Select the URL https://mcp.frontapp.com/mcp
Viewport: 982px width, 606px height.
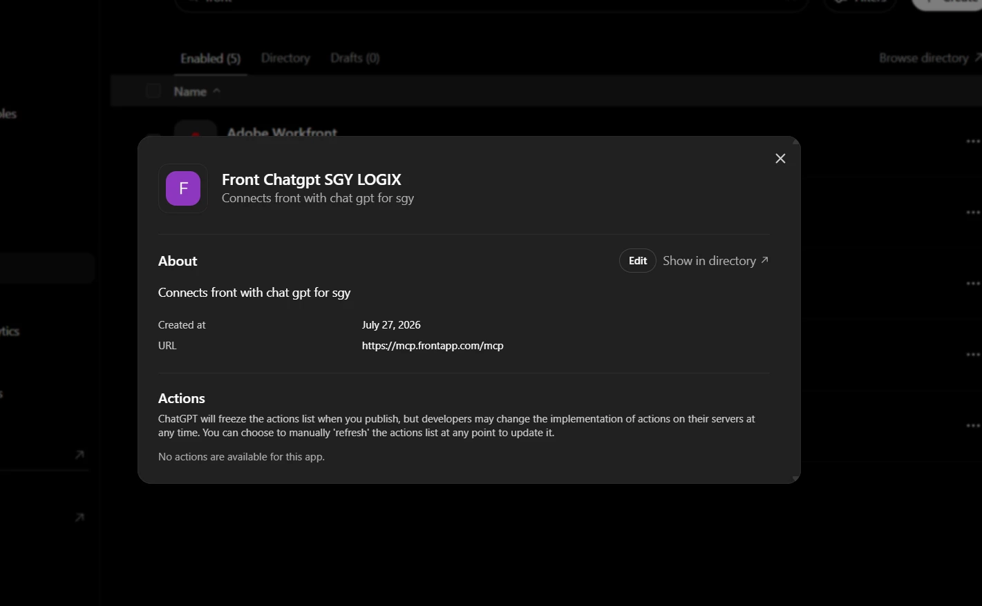tap(433, 346)
